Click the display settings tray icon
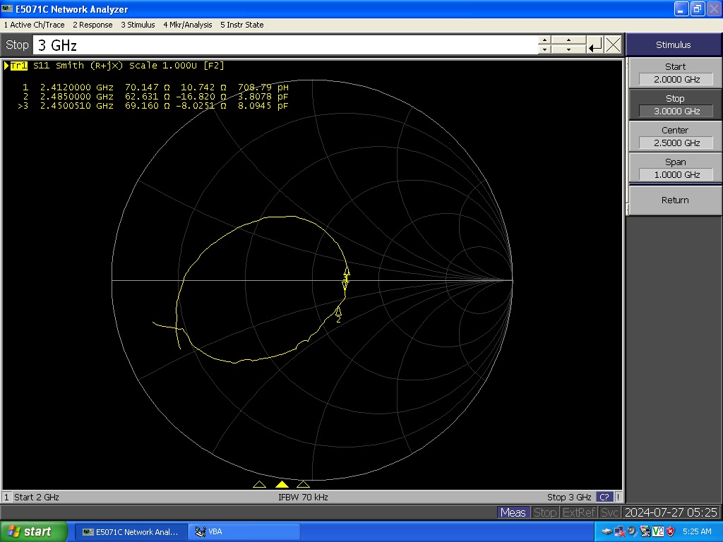Viewport: 723px width, 542px height. pos(645,532)
